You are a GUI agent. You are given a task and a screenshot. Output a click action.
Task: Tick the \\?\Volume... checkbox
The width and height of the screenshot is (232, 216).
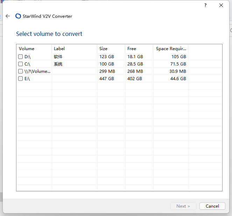point(20,71)
